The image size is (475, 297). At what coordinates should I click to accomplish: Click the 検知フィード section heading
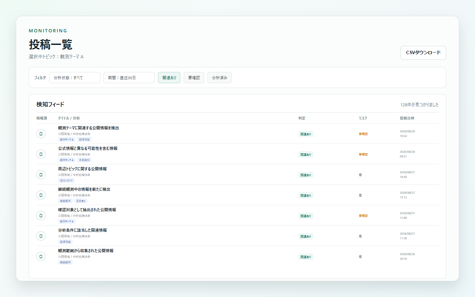coord(50,104)
